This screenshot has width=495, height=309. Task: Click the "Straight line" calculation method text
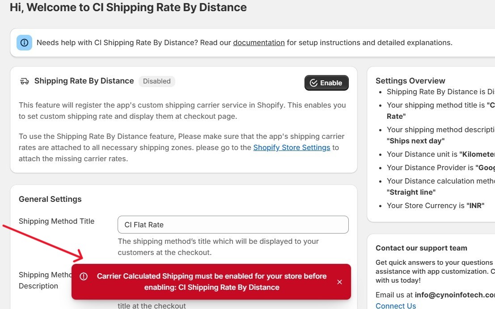tap(411, 192)
